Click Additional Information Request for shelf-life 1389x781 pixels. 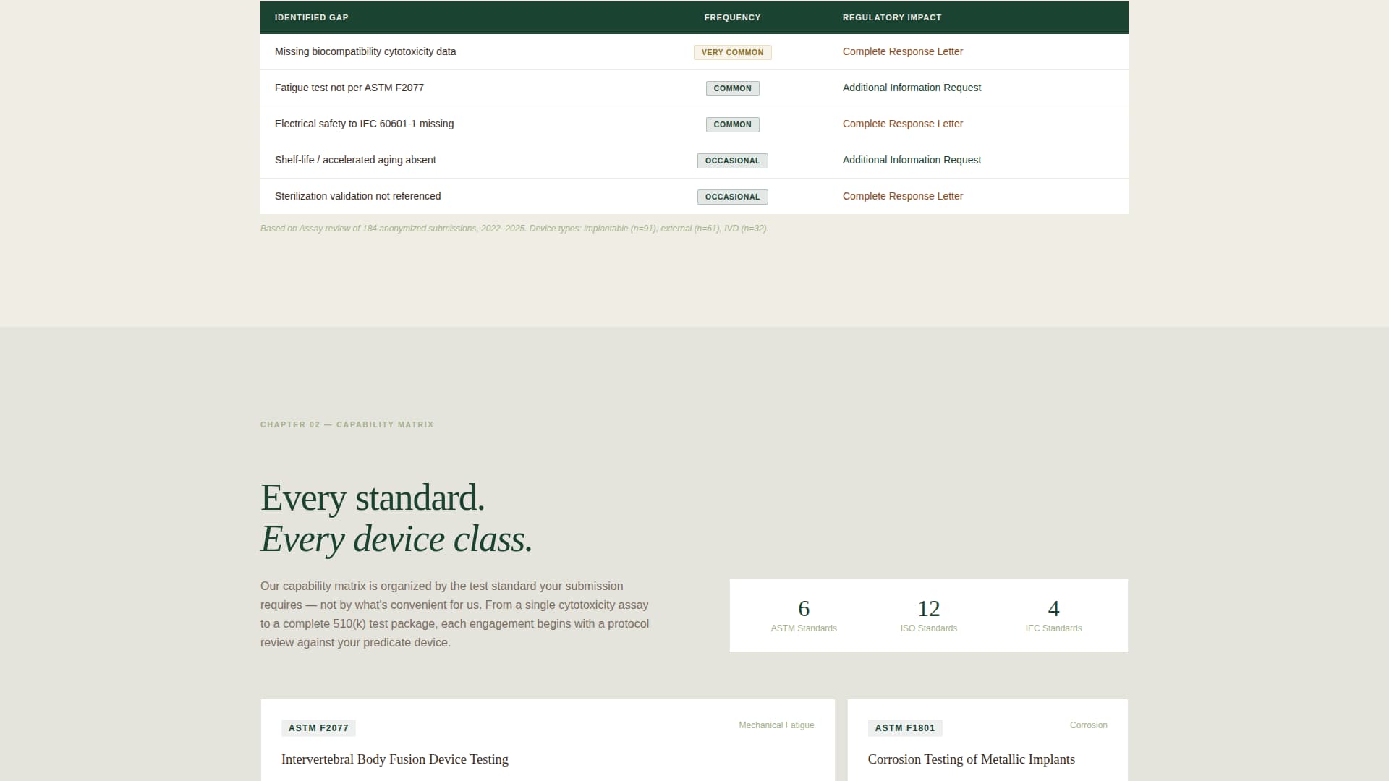coord(912,160)
